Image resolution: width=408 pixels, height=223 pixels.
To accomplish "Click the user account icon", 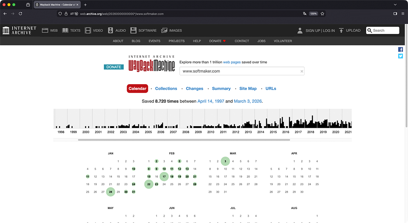I will [x=300, y=30].
